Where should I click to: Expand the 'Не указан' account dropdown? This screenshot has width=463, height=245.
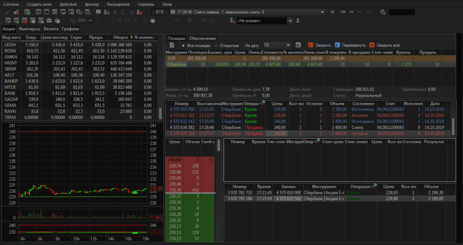[290, 21]
